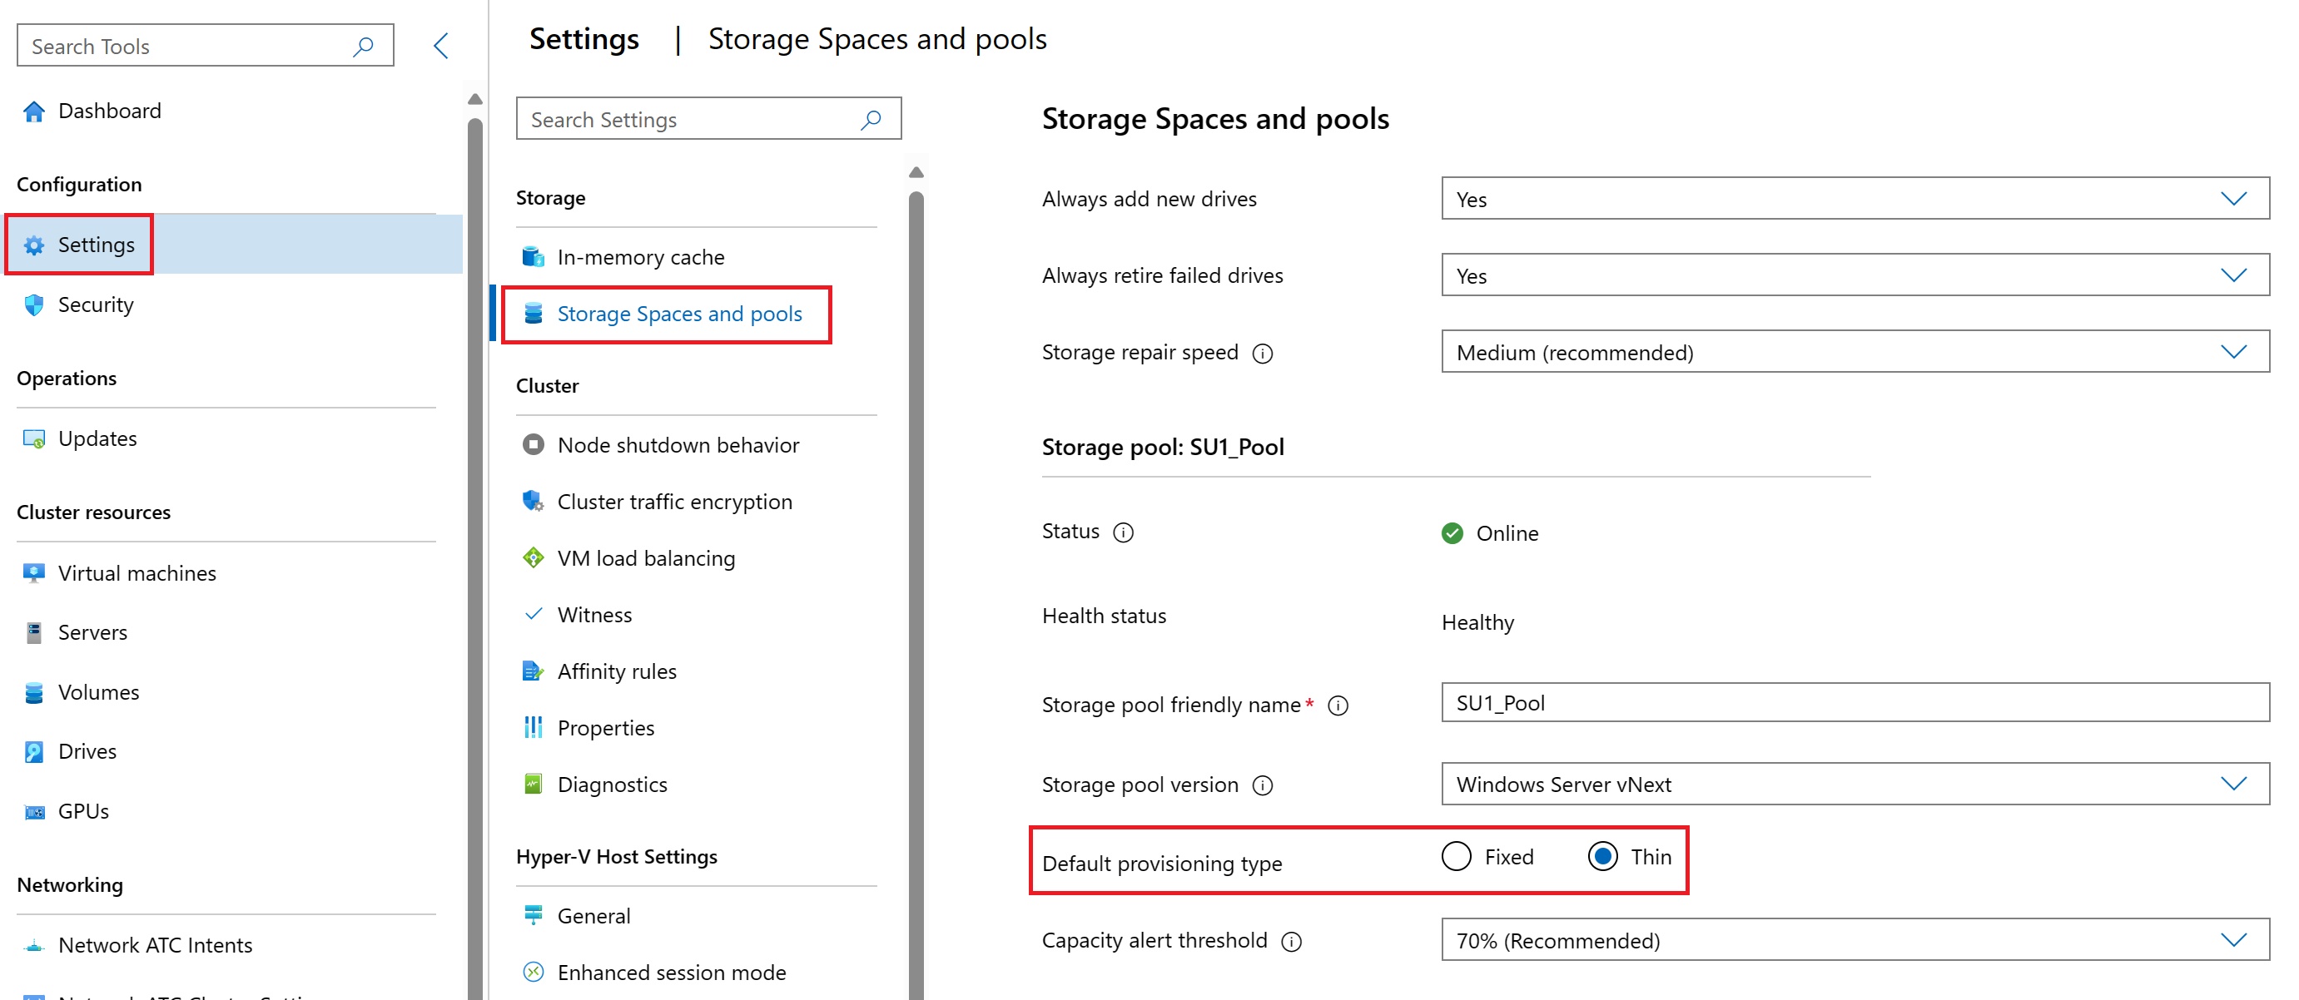Click the Enhanced session mode icon
2299x1000 pixels.
tap(533, 972)
